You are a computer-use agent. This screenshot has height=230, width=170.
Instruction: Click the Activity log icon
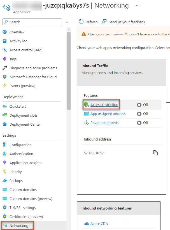pyautogui.click(x=5, y=41)
